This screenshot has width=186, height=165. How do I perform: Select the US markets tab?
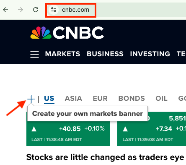49,99
